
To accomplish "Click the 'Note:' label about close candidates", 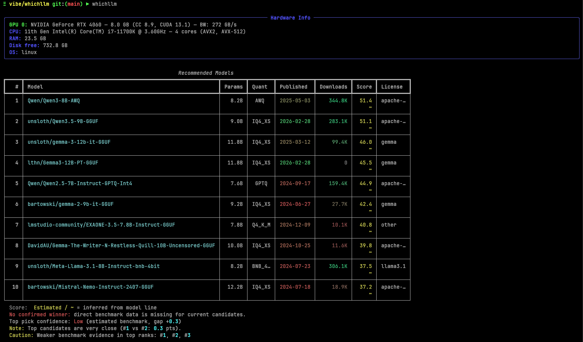I will coord(17,329).
